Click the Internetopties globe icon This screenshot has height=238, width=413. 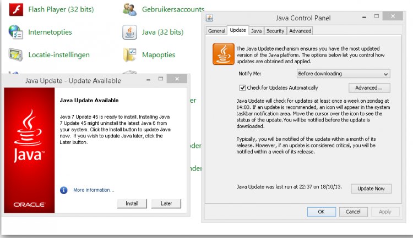(15, 32)
